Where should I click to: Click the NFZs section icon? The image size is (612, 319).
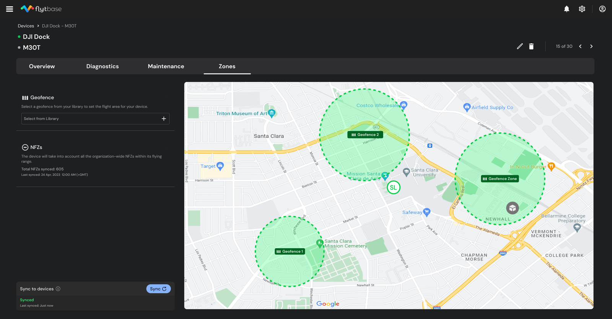(25, 147)
